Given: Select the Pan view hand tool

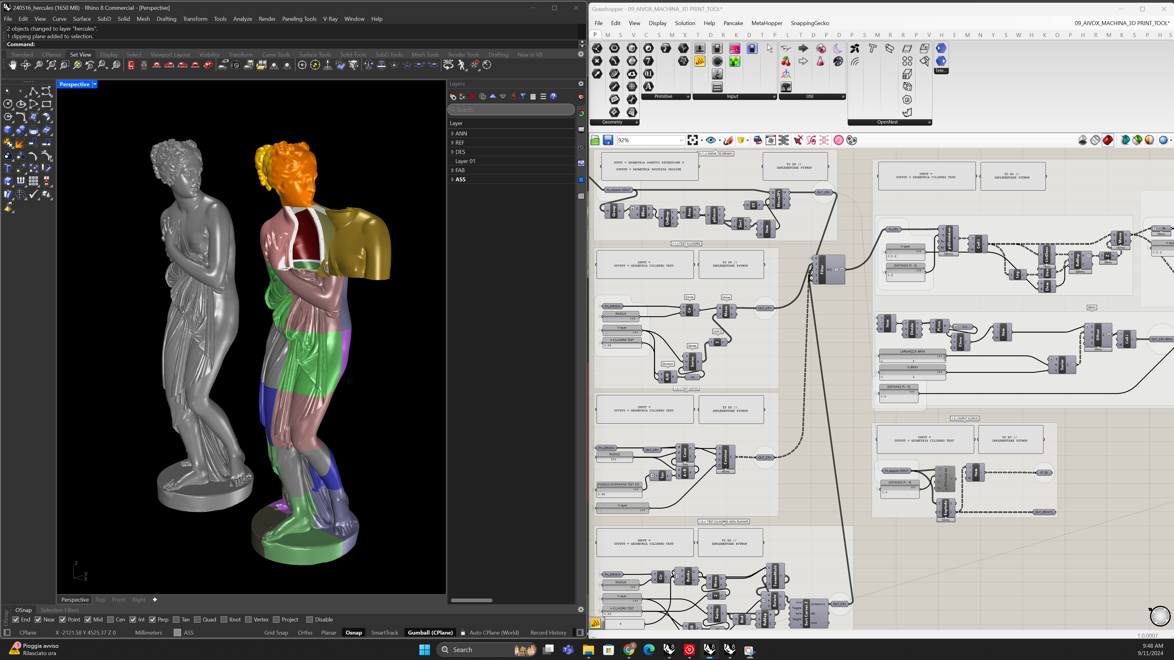Looking at the screenshot, I should click(12, 65).
